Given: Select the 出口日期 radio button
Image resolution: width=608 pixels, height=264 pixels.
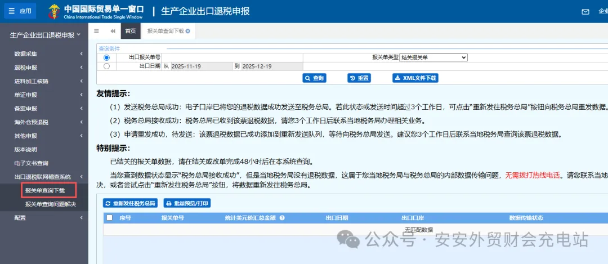Looking at the screenshot, I should tap(106, 66).
